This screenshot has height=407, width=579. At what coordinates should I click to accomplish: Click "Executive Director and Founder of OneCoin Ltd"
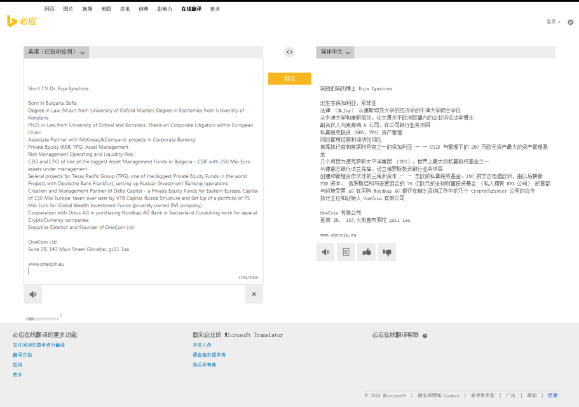[81, 228]
